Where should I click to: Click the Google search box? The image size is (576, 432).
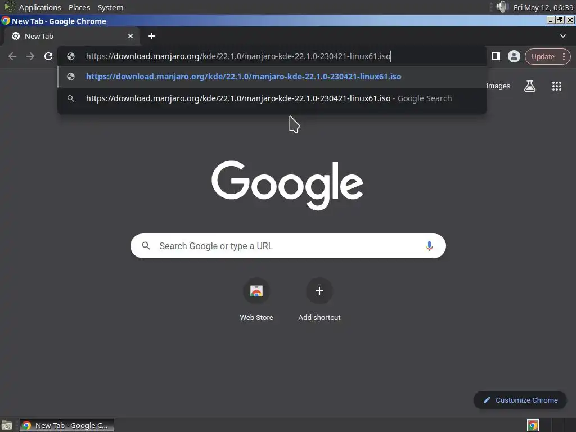288,246
